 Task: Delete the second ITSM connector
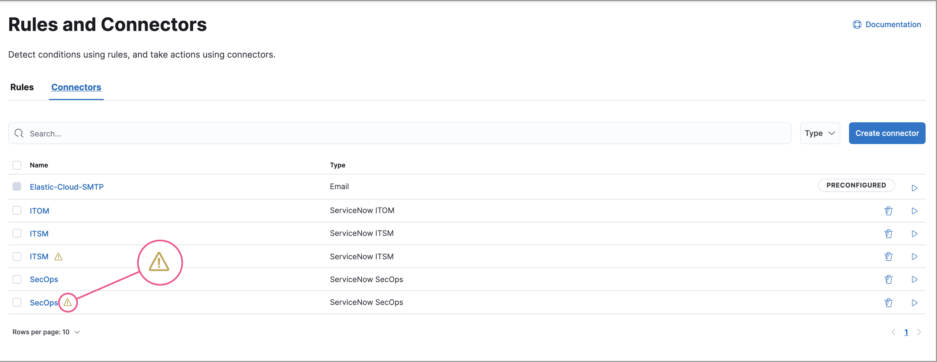click(x=889, y=257)
